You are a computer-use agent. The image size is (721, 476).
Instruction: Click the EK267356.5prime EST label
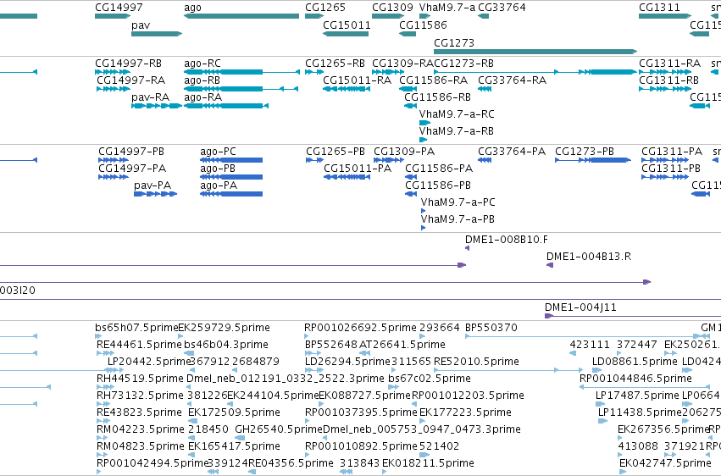pos(663,429)
